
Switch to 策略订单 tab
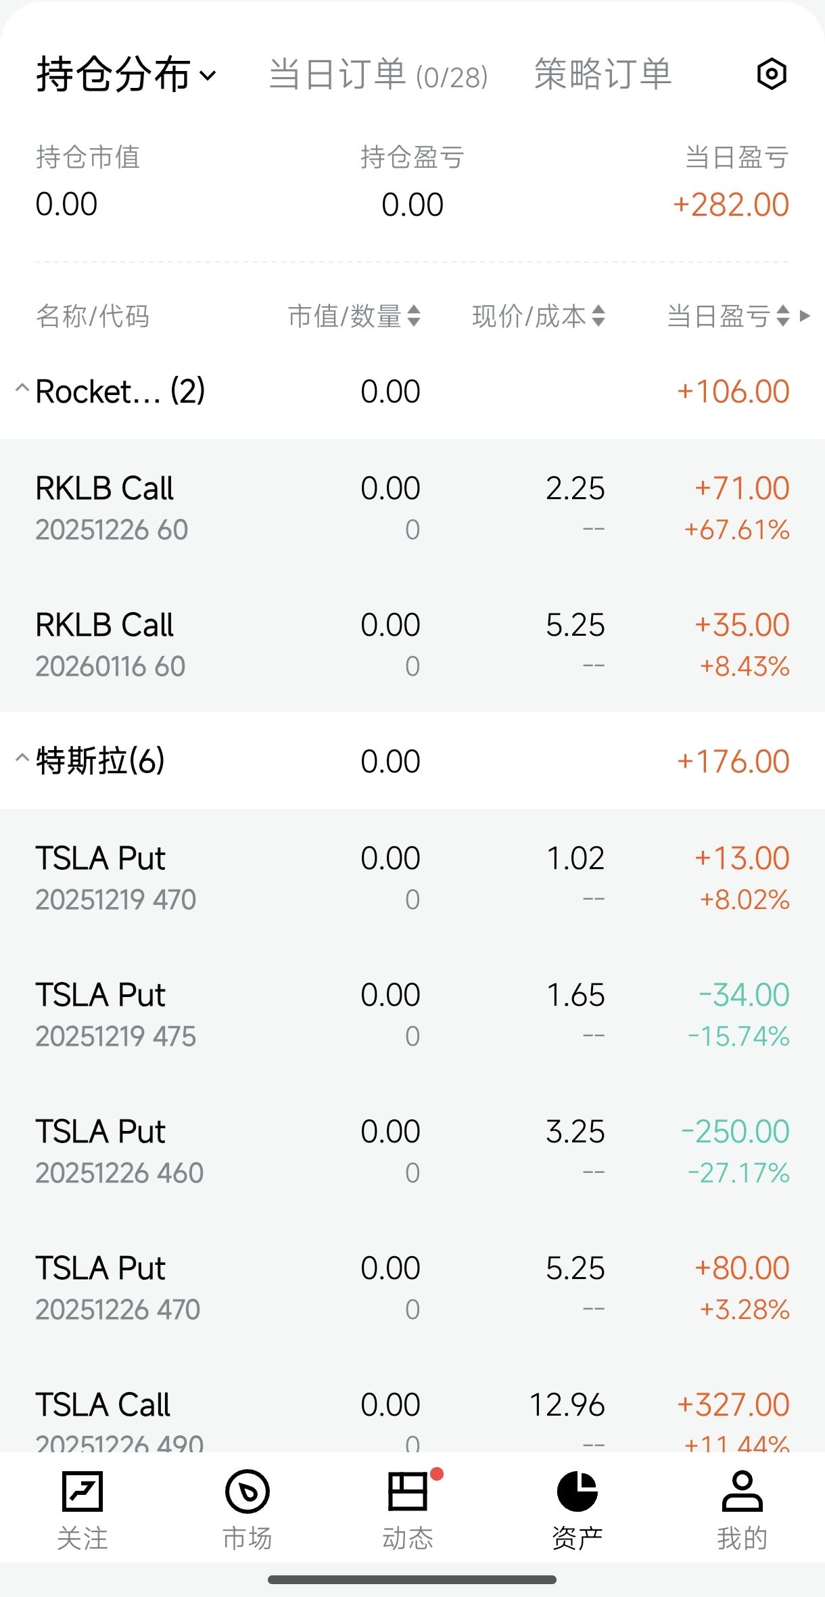click(x=603, y=74)
